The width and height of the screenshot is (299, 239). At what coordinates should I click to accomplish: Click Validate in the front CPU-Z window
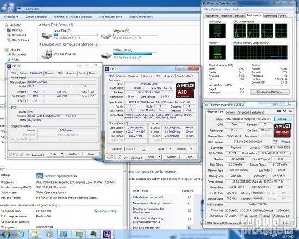[x=171, y=156]
